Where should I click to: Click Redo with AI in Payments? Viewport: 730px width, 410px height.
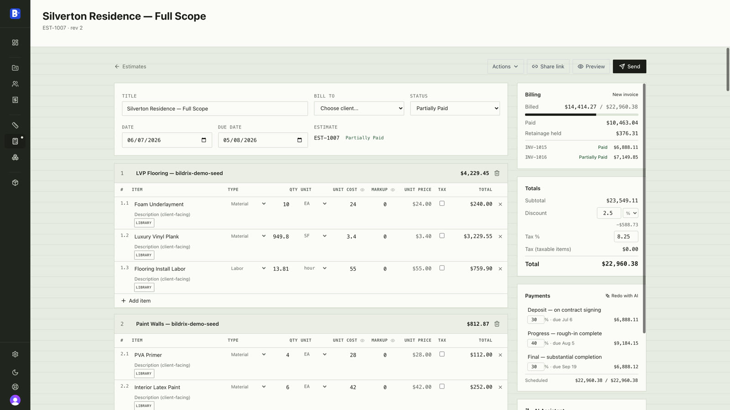pyautogui.click(x=621, y=296)
